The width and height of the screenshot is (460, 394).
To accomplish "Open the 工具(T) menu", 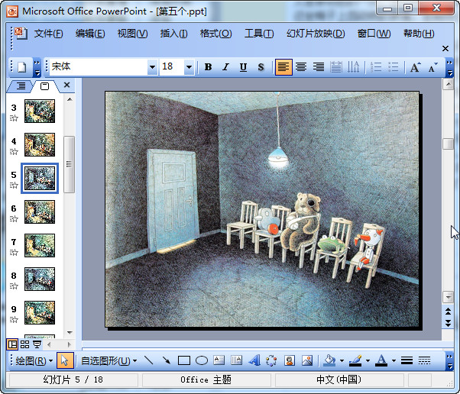I will pos(259,34).
